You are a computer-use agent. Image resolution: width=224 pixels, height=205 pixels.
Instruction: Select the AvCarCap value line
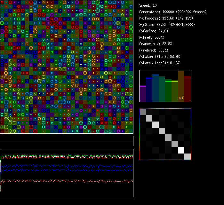coord(154,31)
